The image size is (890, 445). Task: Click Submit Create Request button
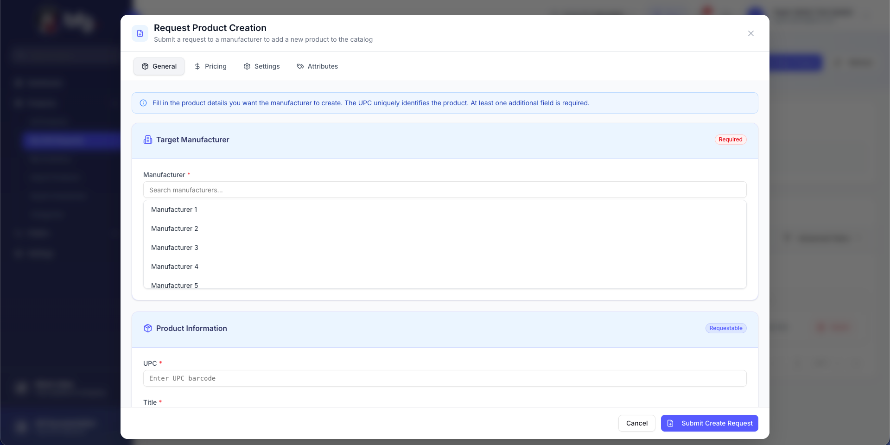click(x=709, y=423)
